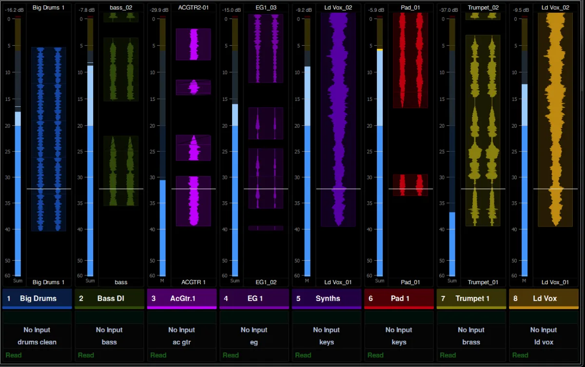
Task: Click the -16.2 dB peak readout
Action: tap(14, 9)
